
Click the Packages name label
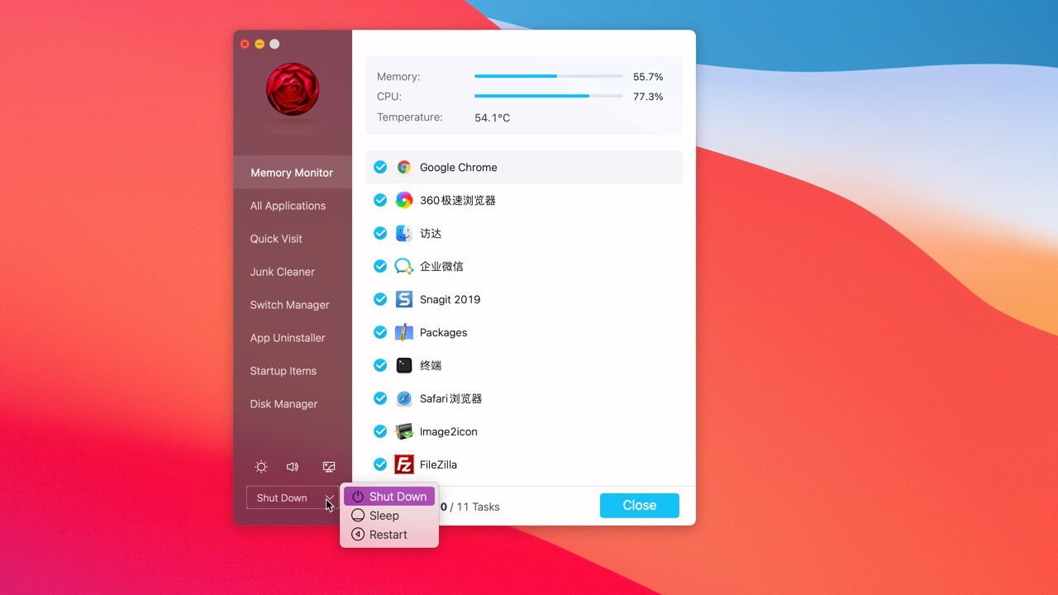443,332
